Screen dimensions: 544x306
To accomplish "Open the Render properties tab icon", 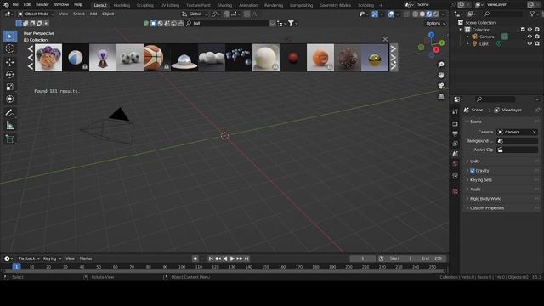I will (x=456, y=124).
